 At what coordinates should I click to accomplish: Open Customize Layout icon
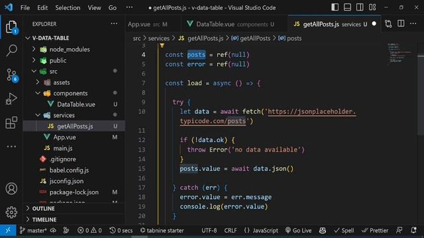click(x=372, y=7)
